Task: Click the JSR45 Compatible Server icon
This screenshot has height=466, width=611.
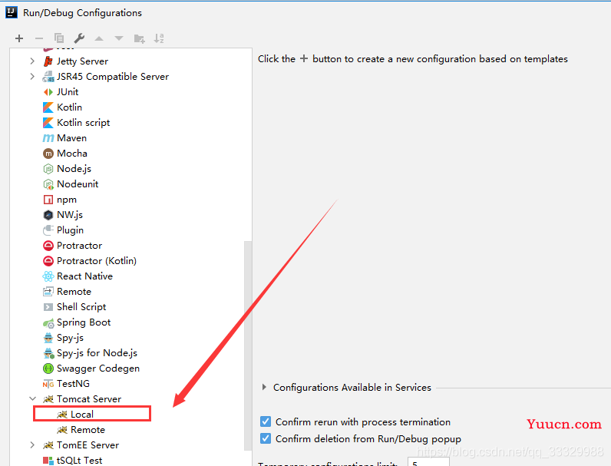Action: point(48,76)
